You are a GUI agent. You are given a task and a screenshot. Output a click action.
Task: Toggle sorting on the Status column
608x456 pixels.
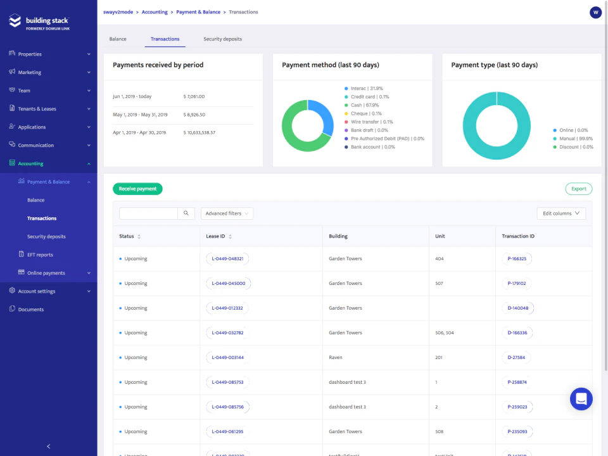[x=139, y=236]
